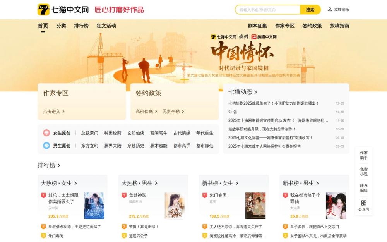Image resolution: width=387 pixels, height=242 pixels.
Task: Click the yellow 搜索 button
Action: coord(310,10)
